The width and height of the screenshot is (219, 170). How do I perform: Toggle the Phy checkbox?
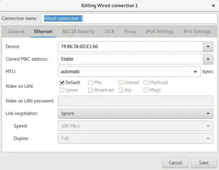click(90, 83)
